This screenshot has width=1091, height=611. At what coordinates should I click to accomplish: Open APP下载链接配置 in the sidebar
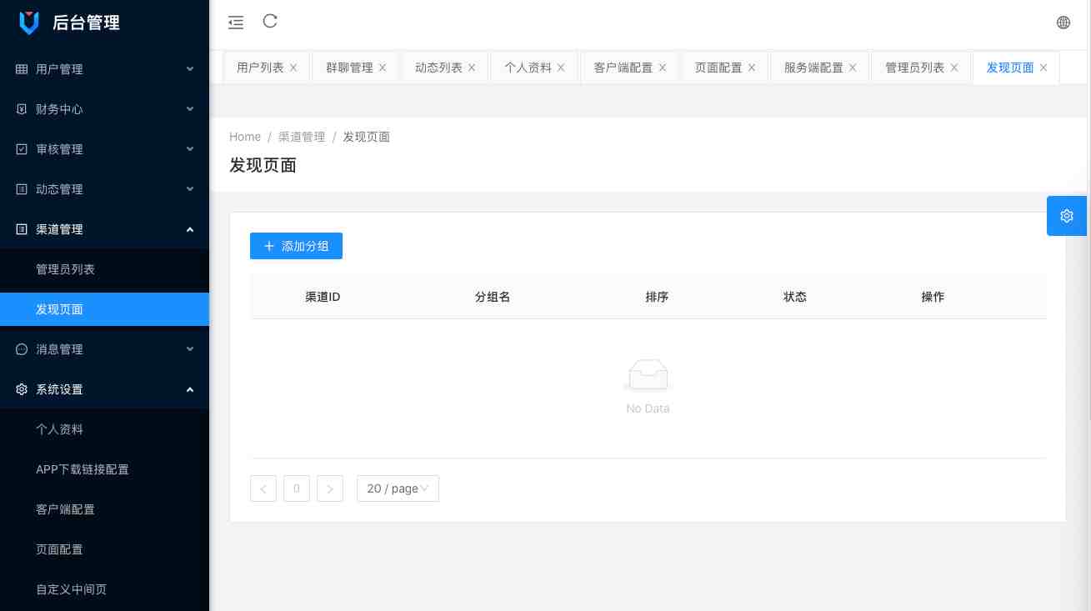click(83, 469)
